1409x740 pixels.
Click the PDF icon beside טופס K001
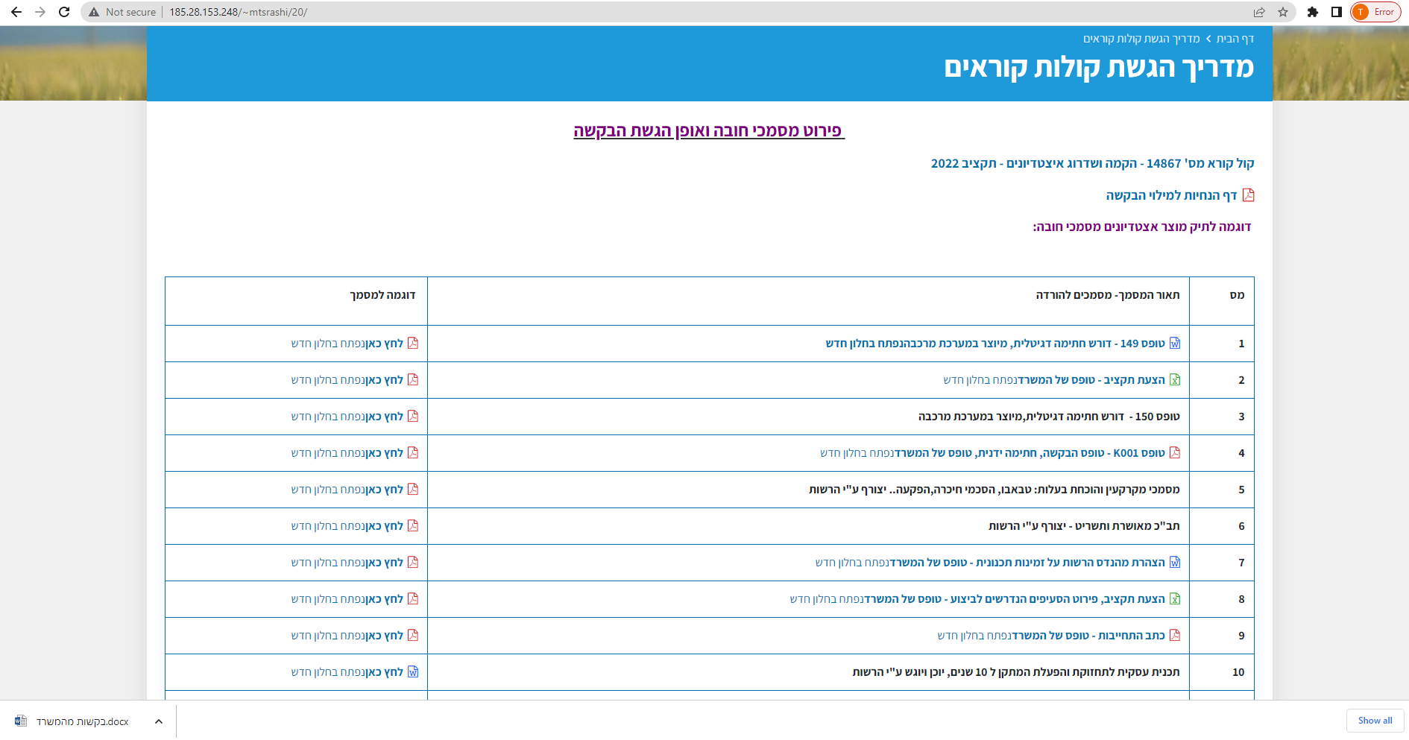1175,452
